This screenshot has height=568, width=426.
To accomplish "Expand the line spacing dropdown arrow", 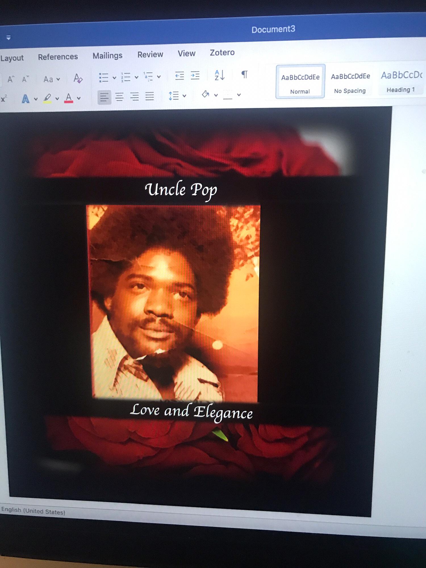I will tap(184, 96).
